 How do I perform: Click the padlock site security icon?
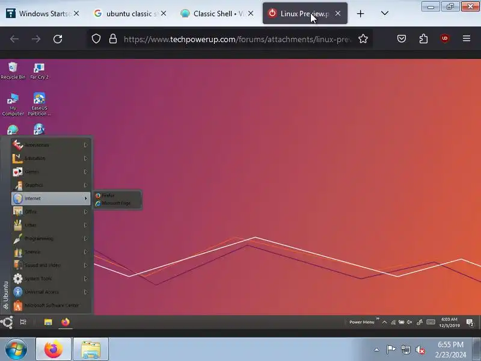click(113, 39)
